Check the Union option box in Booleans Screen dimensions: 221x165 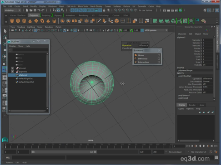pos(159,55)
